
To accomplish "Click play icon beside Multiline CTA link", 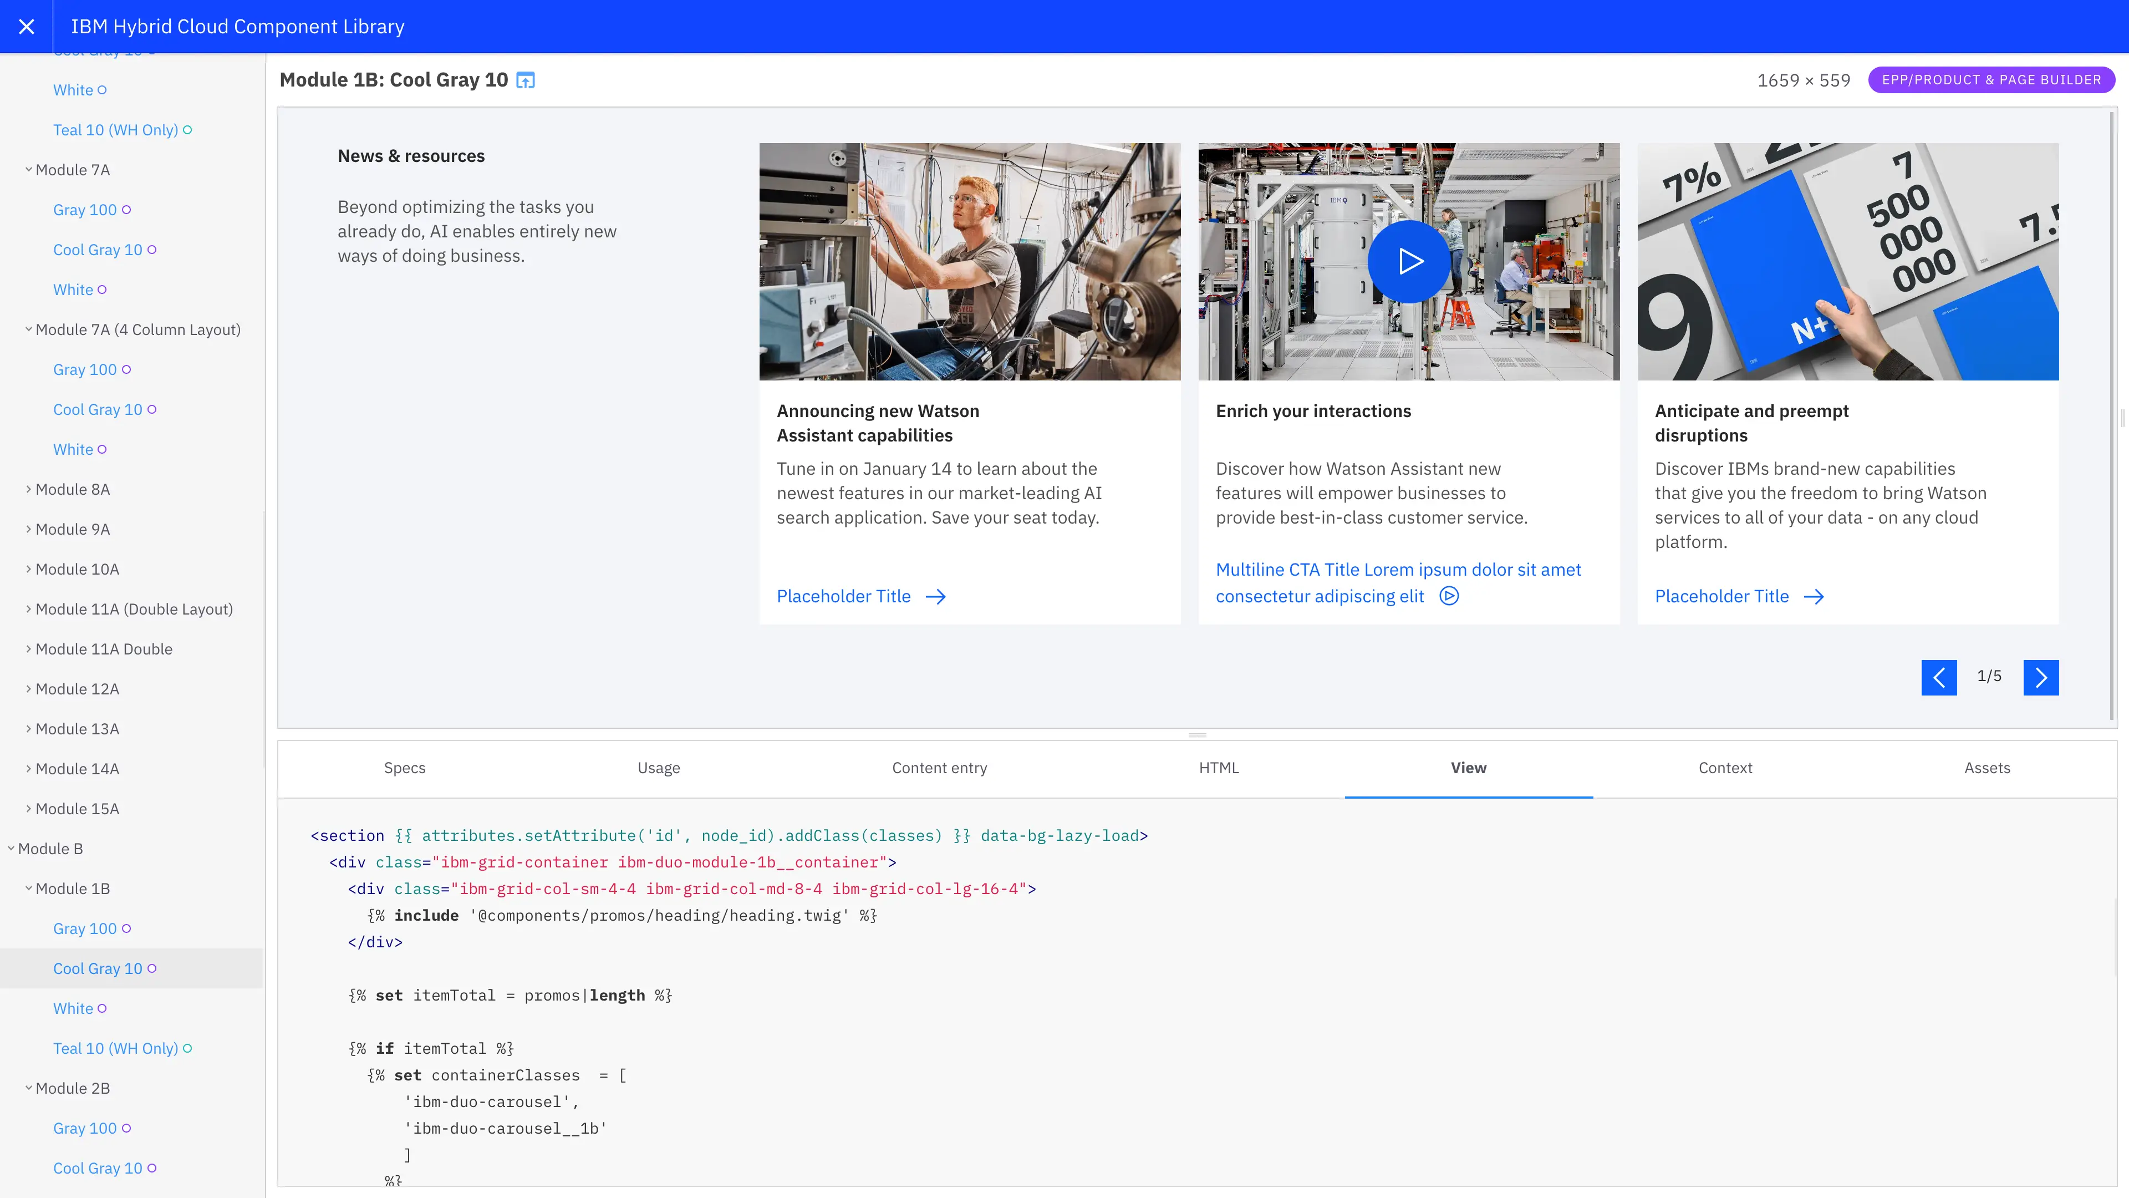I will point(1450,596).
